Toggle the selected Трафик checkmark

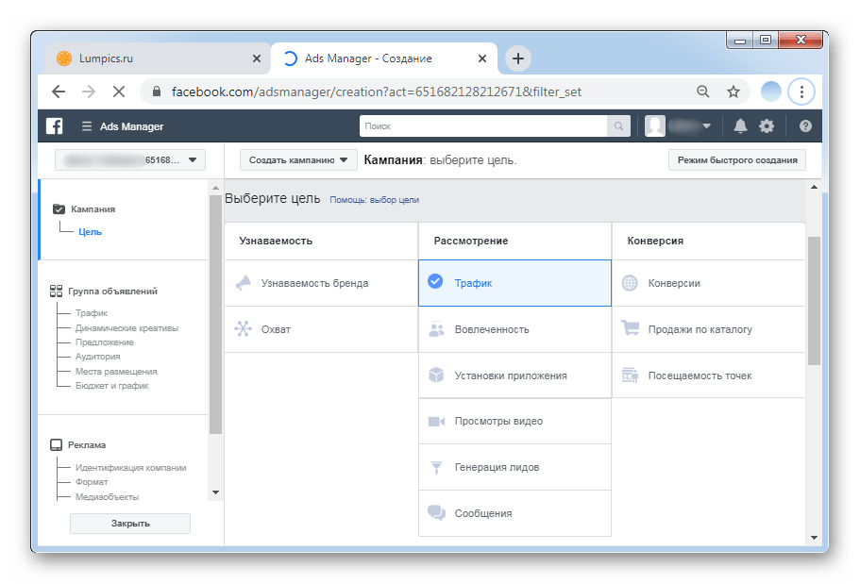(435, 281)
